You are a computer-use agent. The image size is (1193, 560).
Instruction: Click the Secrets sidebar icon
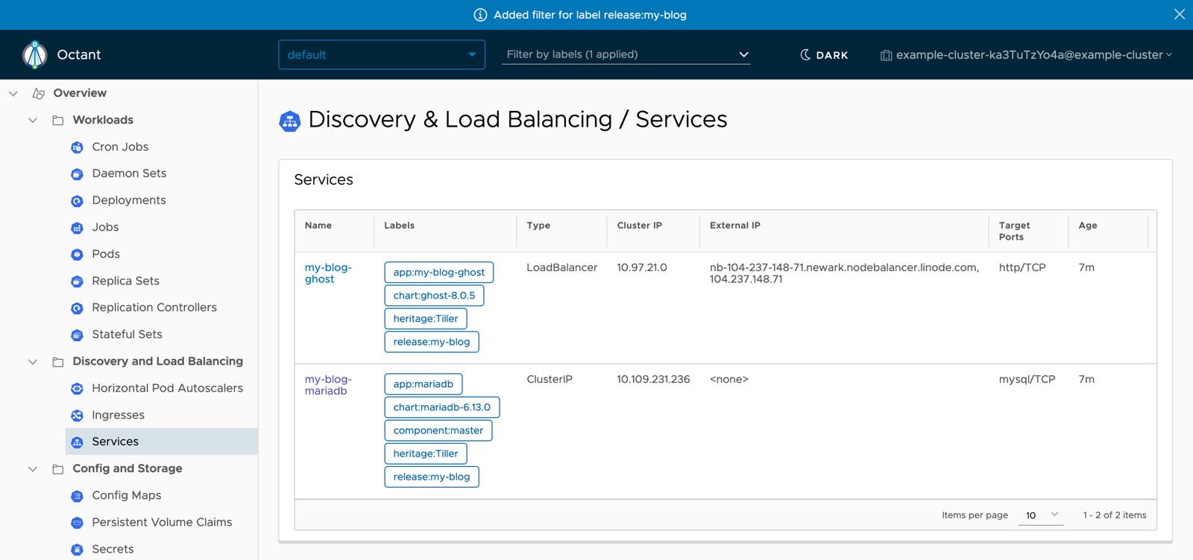pyautogui.click(x=77, y=550)
